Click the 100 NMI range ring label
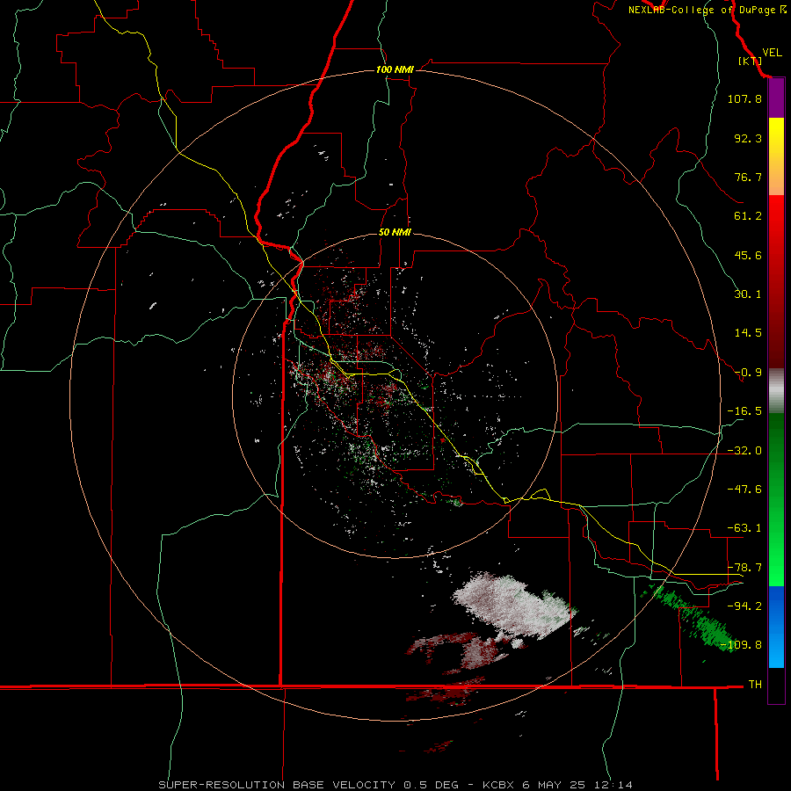791x791 pixels. click(x=395, y=69)
